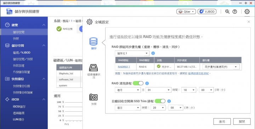This screenshot has height=129, width=255.
Task: Open the VJBOD button
Action: tap(207, 12)
